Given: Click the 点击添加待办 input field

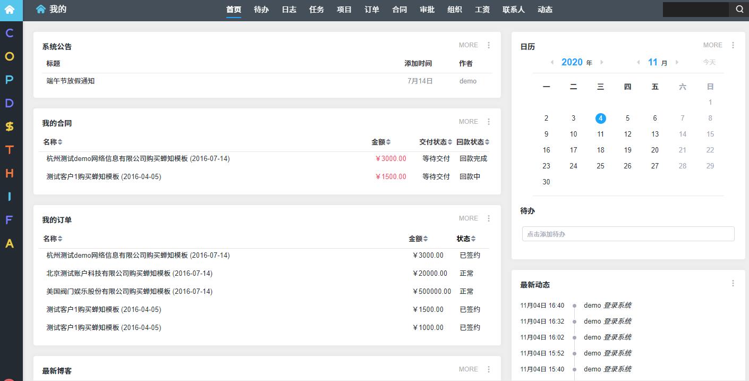Looking at the screenshot, I should [628, 234].
